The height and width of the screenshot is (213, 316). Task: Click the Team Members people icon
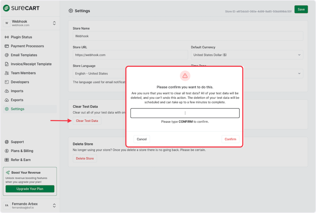coord(7,73)
